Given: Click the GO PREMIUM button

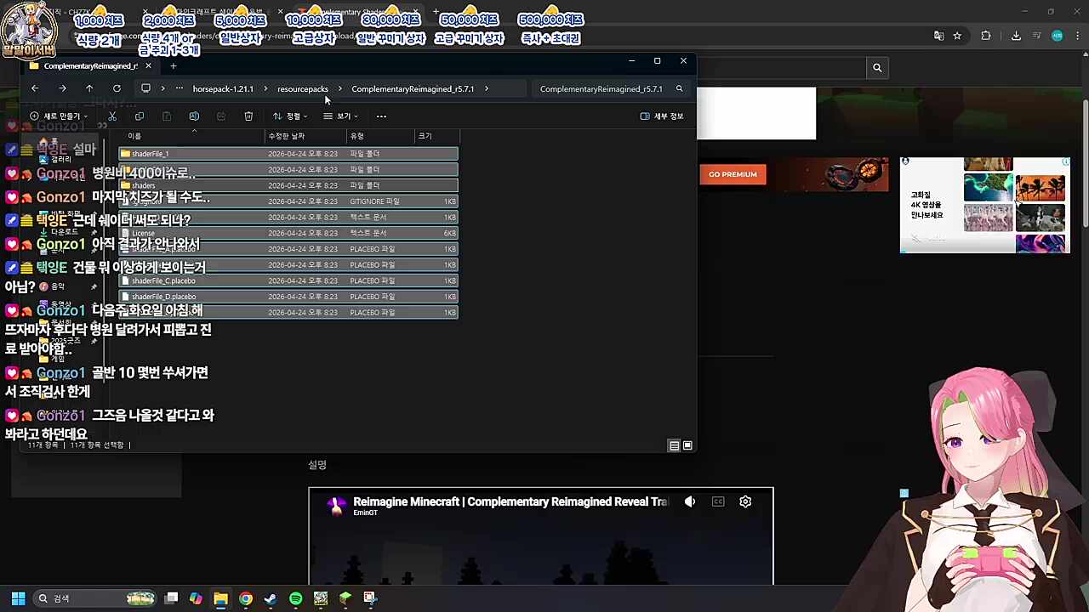Looking at the screenshot, I should coord(733,174).
